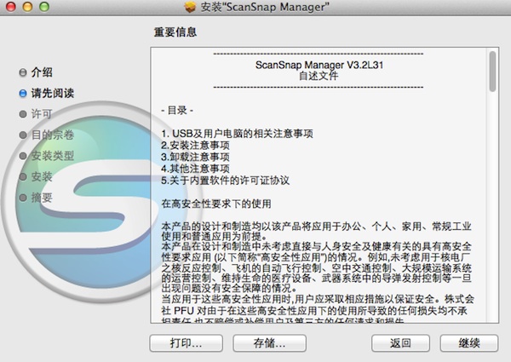
Task: Select the 介绍 step in sidebar
Action: [42, 72]
